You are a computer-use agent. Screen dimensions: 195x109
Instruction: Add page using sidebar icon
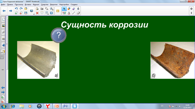[x=3, y=97]
